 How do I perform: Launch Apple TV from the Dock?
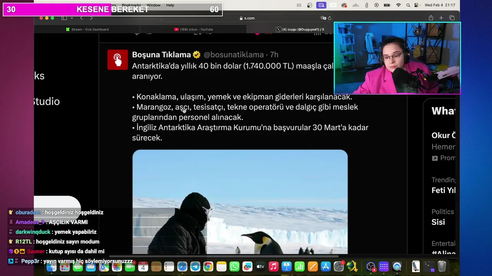[261, 266]
